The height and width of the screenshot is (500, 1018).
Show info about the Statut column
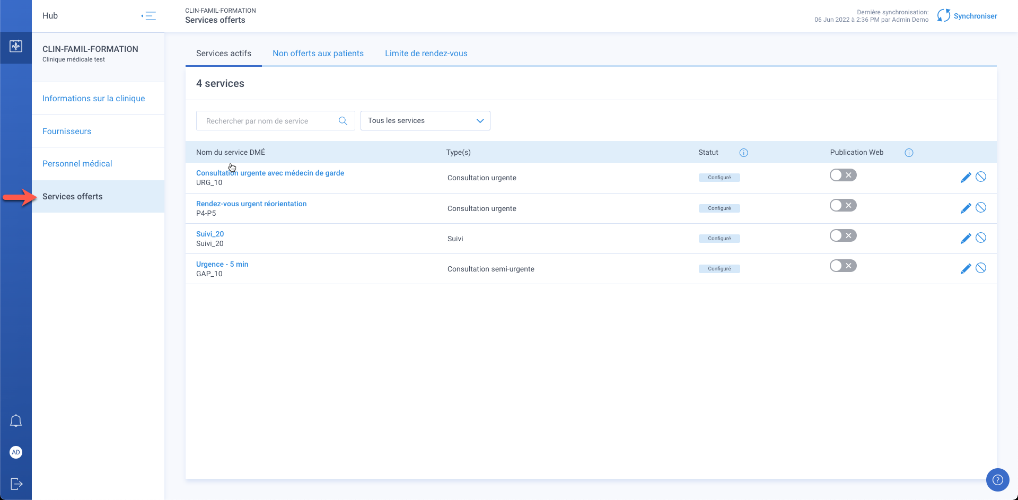pyautogui.click(x=744, y=153)
